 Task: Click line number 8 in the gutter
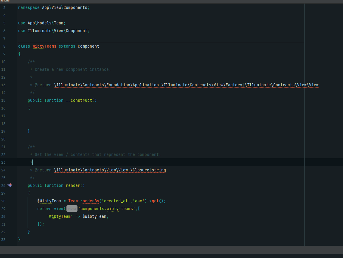click(x=4, y=46)
